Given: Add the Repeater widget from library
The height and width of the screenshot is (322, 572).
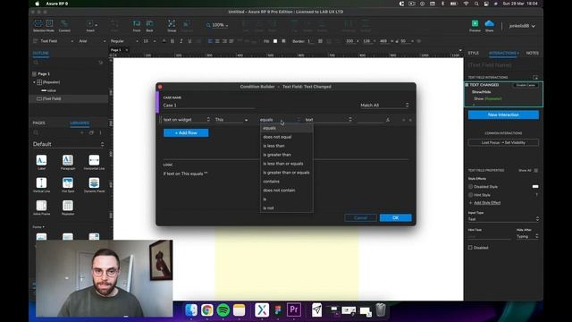Looking at the screenshot, I should pos(68,208).
